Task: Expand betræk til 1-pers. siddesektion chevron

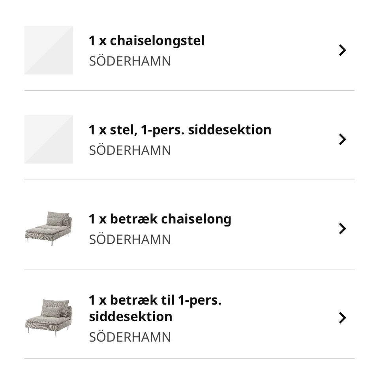Action: (x=342, y=318)
